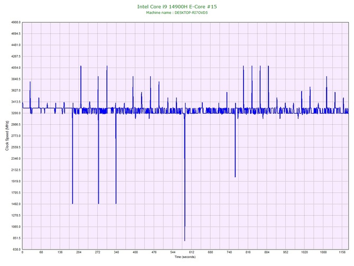Image resolution: width=354 pixels, height=266 pixels.
Task: Click the 851.5 y-axis tick label
Action: tap(16, 238)
